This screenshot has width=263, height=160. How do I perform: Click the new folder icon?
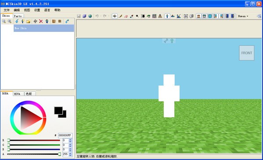coord(28,21)
